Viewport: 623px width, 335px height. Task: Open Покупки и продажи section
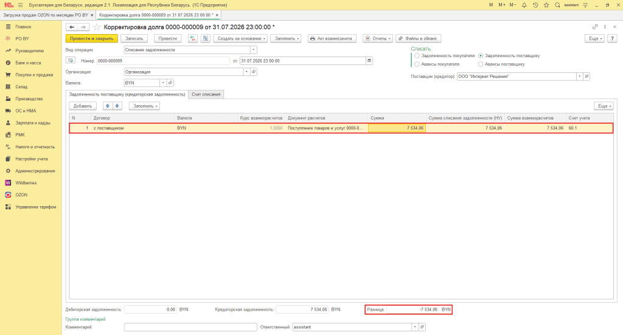pyautogui.click(x=34, y=75)
